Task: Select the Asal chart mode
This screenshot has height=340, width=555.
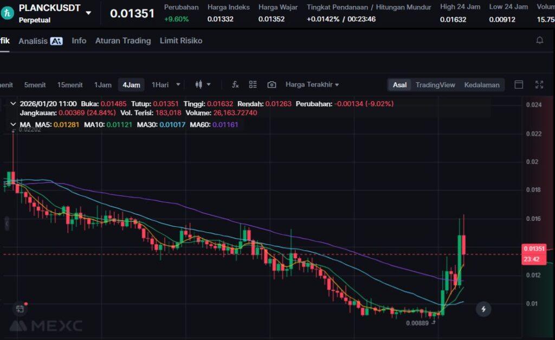Action: [x=399, y=85]
